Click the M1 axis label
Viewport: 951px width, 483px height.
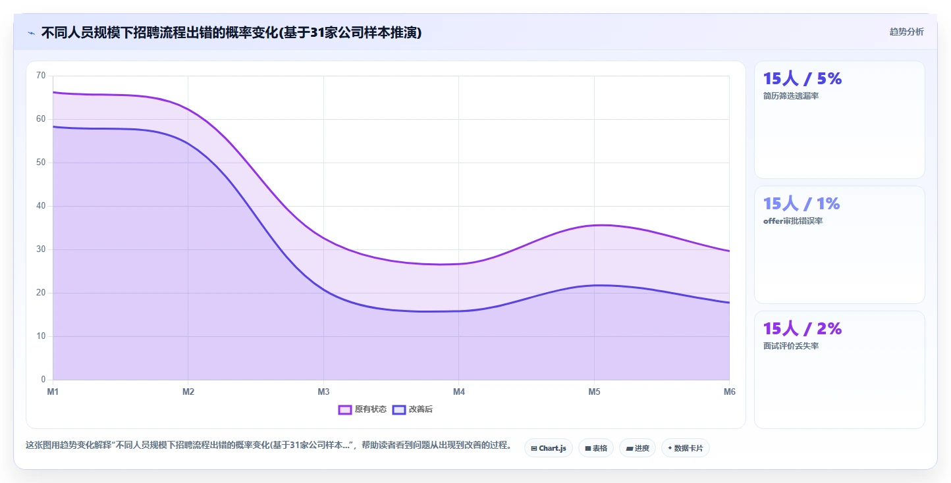[53, 392]
